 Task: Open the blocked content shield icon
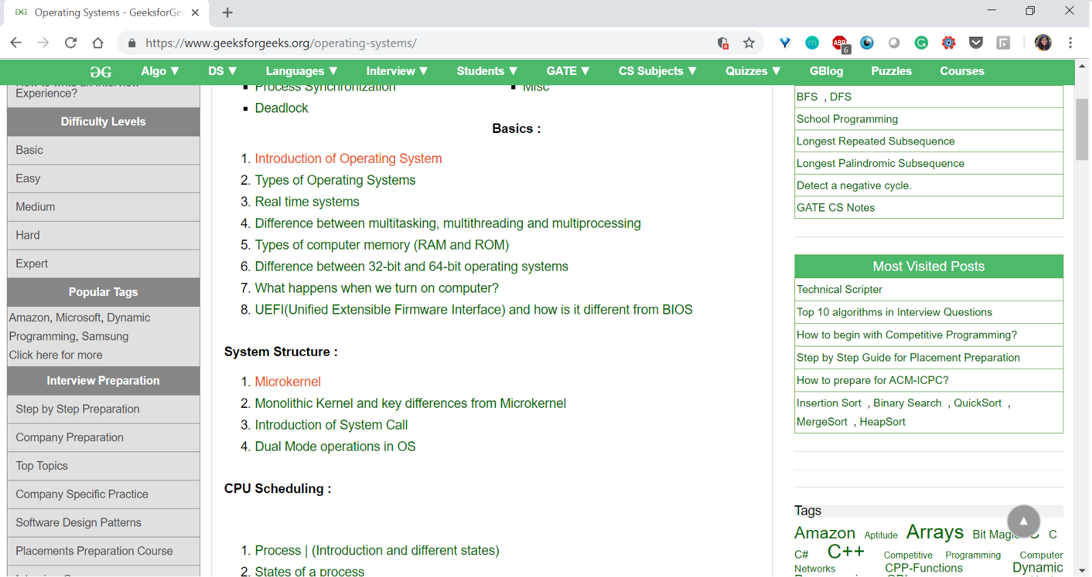click(723, 43)
